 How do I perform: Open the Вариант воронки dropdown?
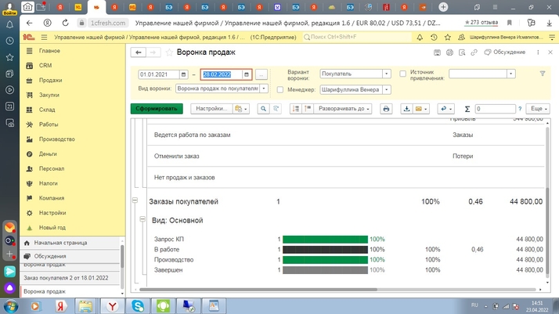386,74
